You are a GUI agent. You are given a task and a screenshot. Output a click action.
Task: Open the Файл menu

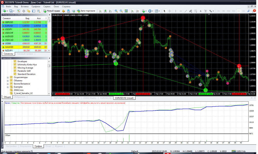coord(8,7)
